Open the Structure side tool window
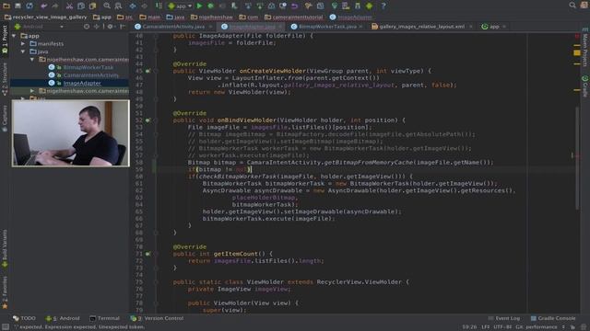 [5, 79]
